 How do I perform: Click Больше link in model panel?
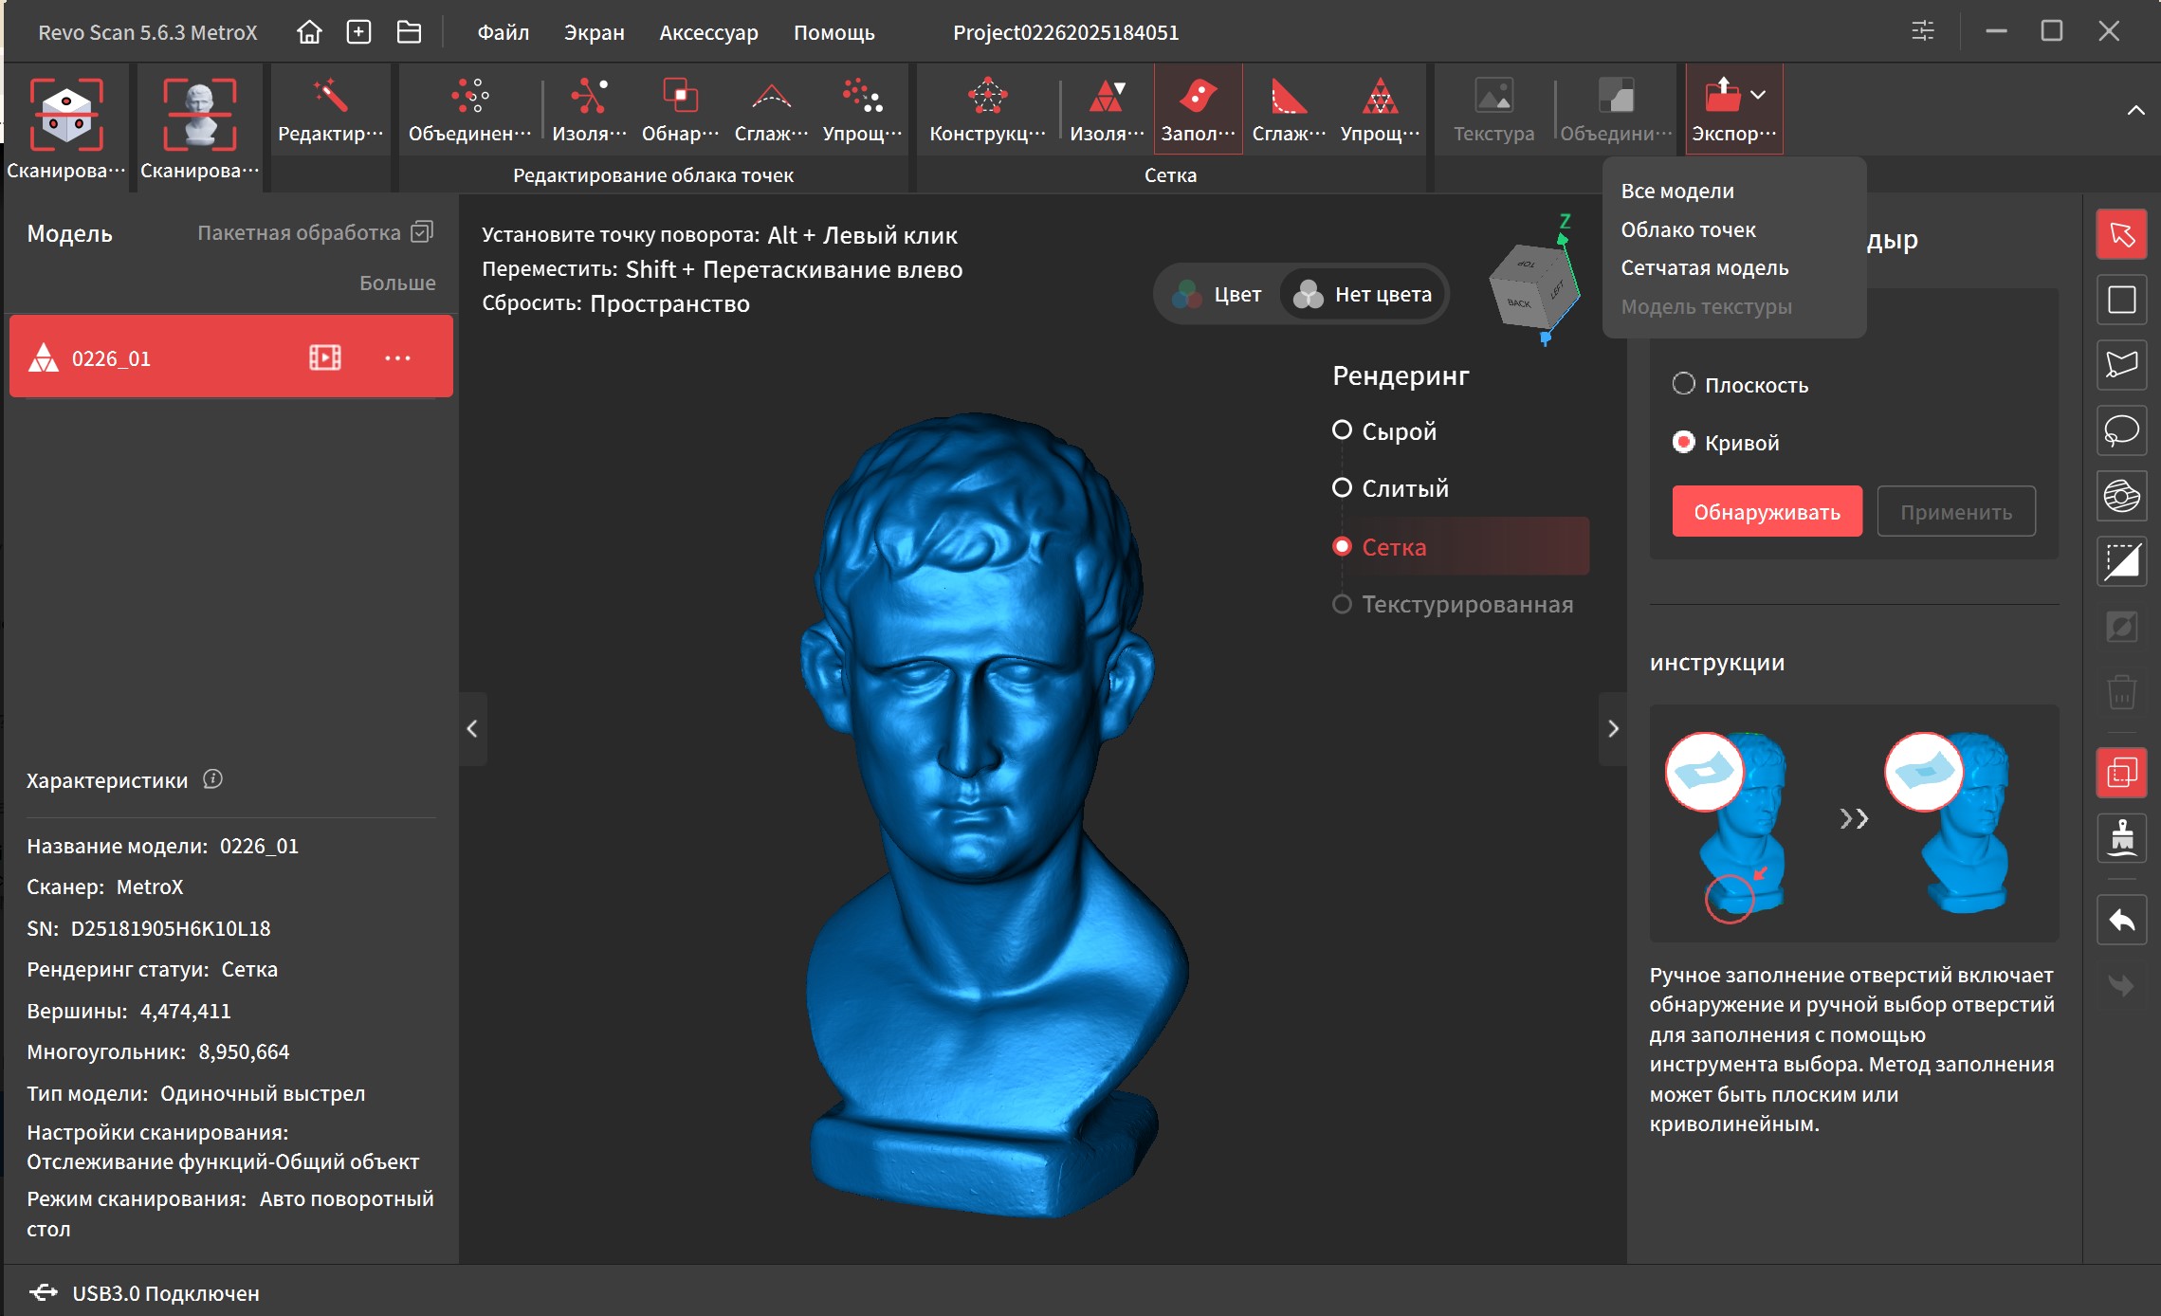tap(397, 283)
